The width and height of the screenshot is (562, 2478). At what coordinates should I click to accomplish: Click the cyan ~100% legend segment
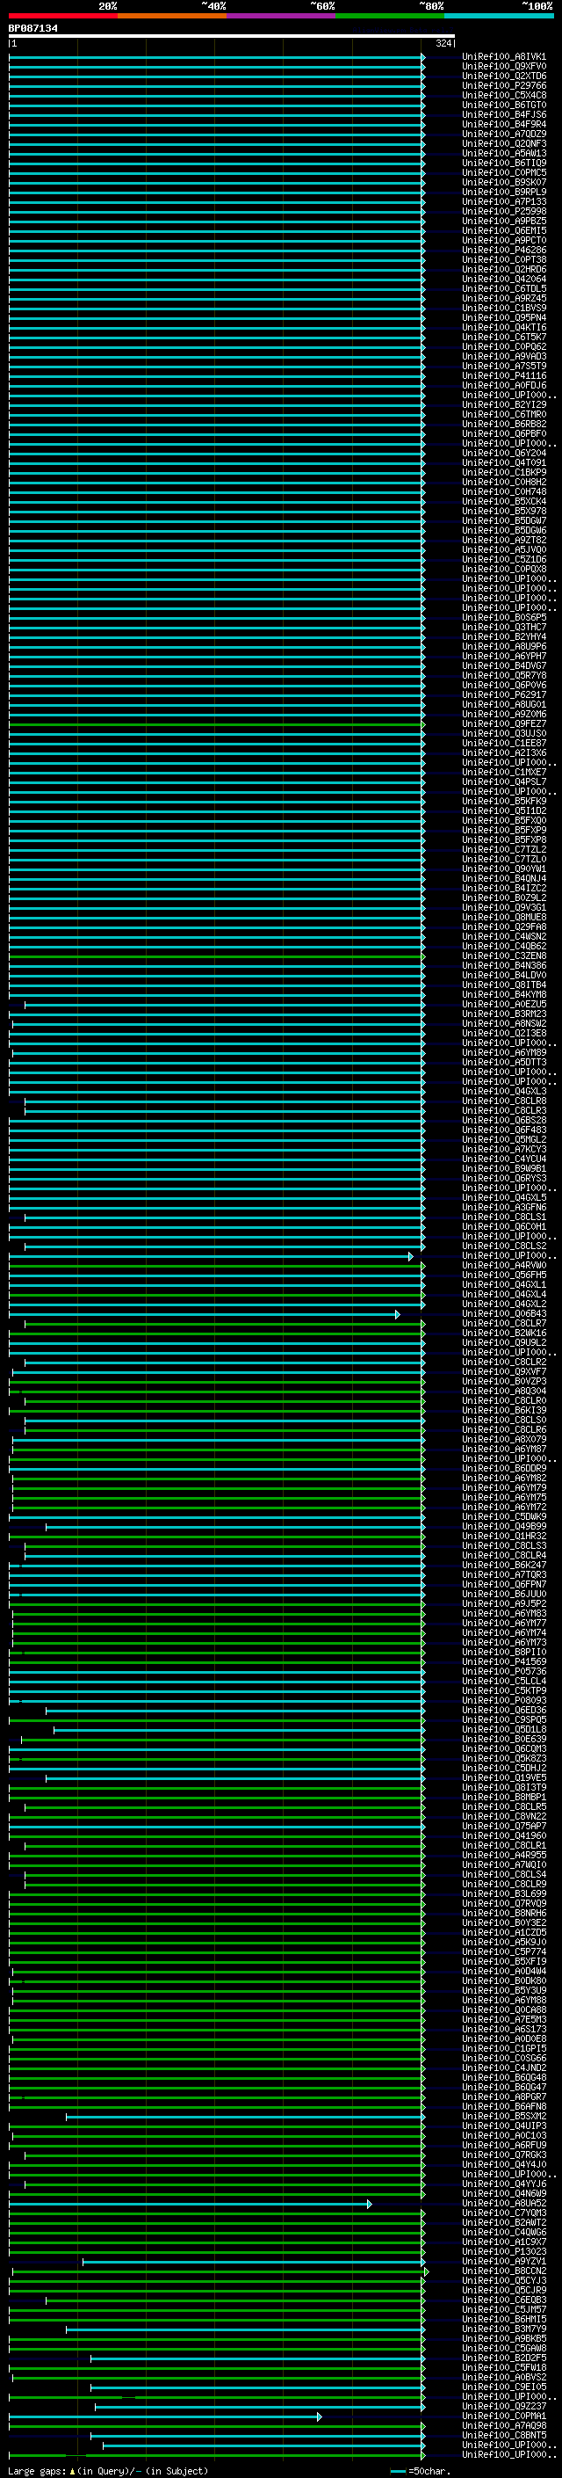499,16
